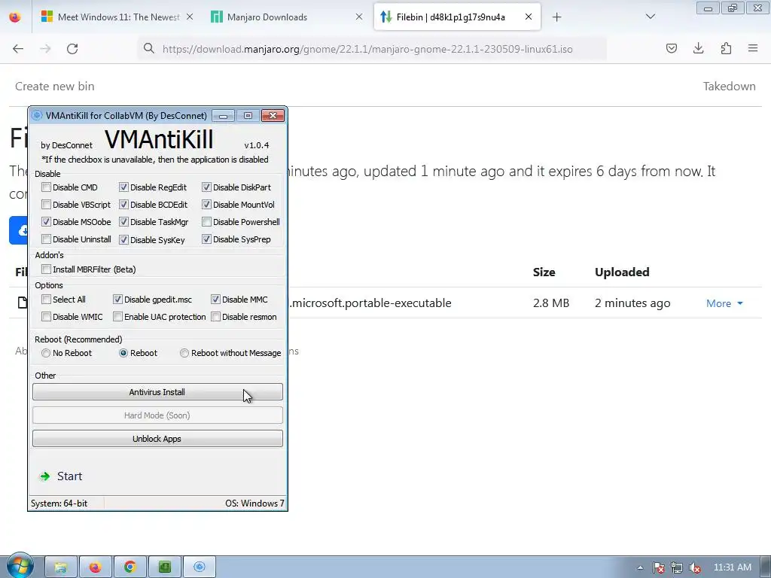Viewport: 771px width, 578px height.
Task: Uncheck the Disable DiskPart checkbox
Action: [x=206, y=187]
